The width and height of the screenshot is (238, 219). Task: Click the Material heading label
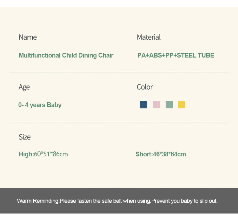[149, 37]
